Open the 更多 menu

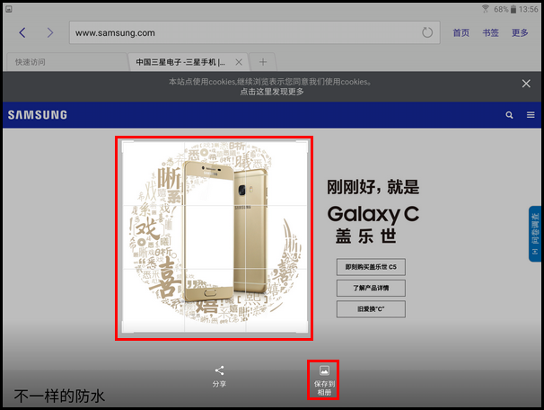coord(520,32)
